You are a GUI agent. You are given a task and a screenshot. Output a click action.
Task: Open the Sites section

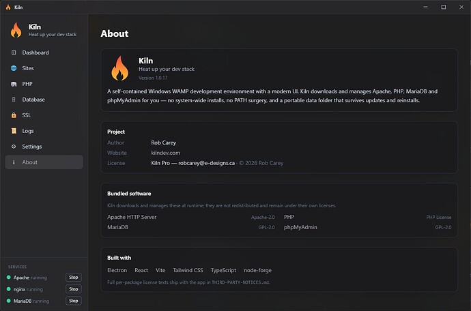click(44, 68)
